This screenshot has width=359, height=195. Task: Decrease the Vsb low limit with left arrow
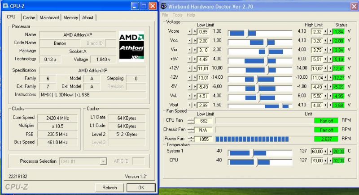(x=189, y=96)
